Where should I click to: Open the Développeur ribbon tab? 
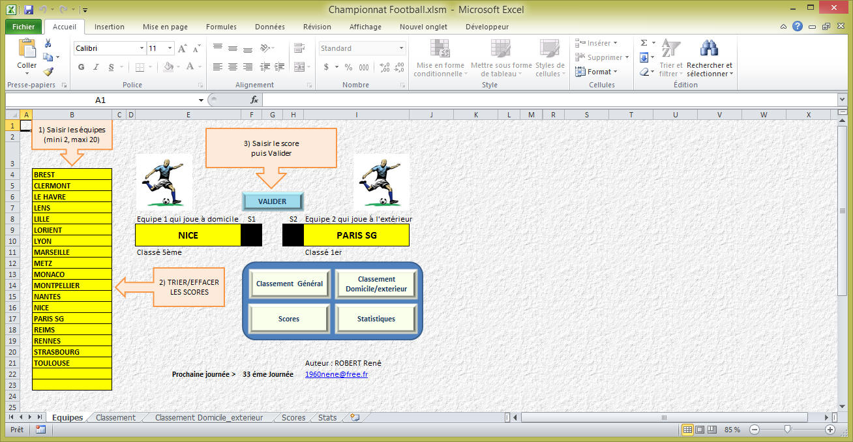(x=487, y=27)
